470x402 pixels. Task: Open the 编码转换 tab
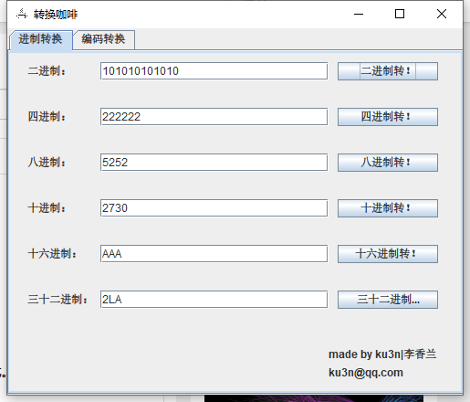tap(104, 39)
